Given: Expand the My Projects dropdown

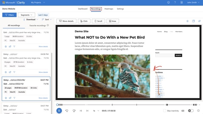Looking at the screenshot, I should pyautogui.click(x=38, y=2).
